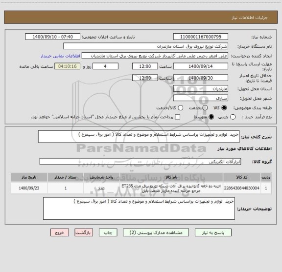Click the توضیحات خریدار text area
The height and width of the screenshot is (272, 282).
pyautogui.click(x=139, y=209)
